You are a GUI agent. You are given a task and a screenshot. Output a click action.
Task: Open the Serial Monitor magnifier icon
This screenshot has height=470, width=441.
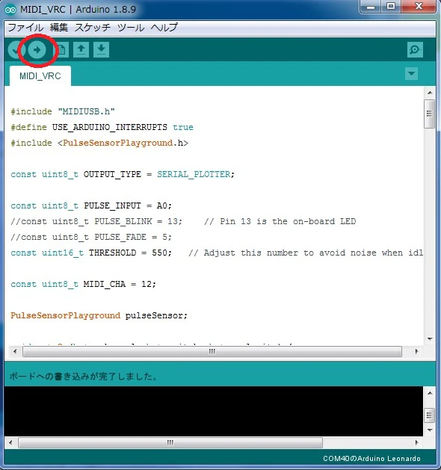click(x=415, y=50)
